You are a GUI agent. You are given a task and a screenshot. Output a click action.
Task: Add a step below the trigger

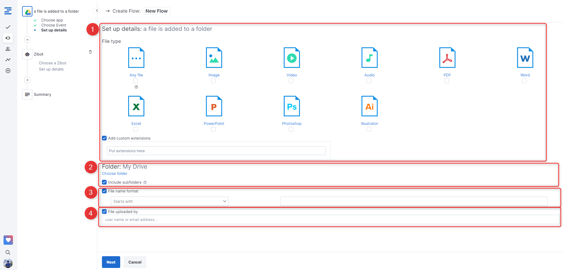click(27, 40)
